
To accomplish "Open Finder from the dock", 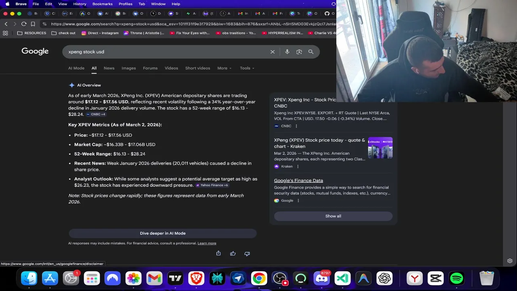I will click(x=29, y=278).
